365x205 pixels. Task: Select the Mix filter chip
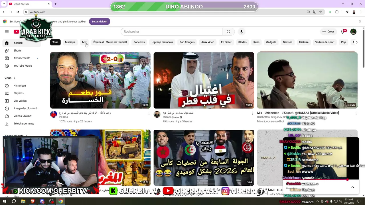coord(84,42)
